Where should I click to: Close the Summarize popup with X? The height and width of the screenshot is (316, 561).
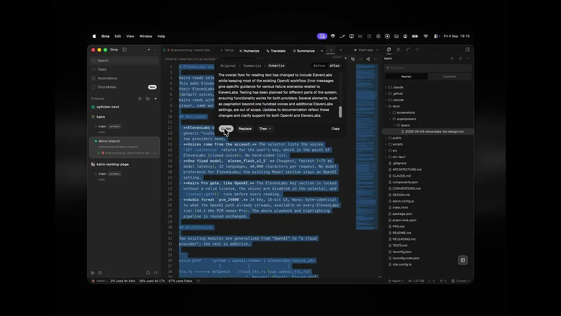pyautogui.click(x=322, y=51)
